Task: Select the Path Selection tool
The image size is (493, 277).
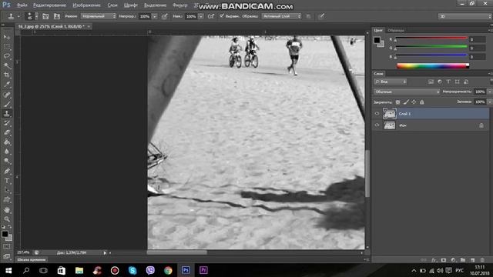Action: 7,190
